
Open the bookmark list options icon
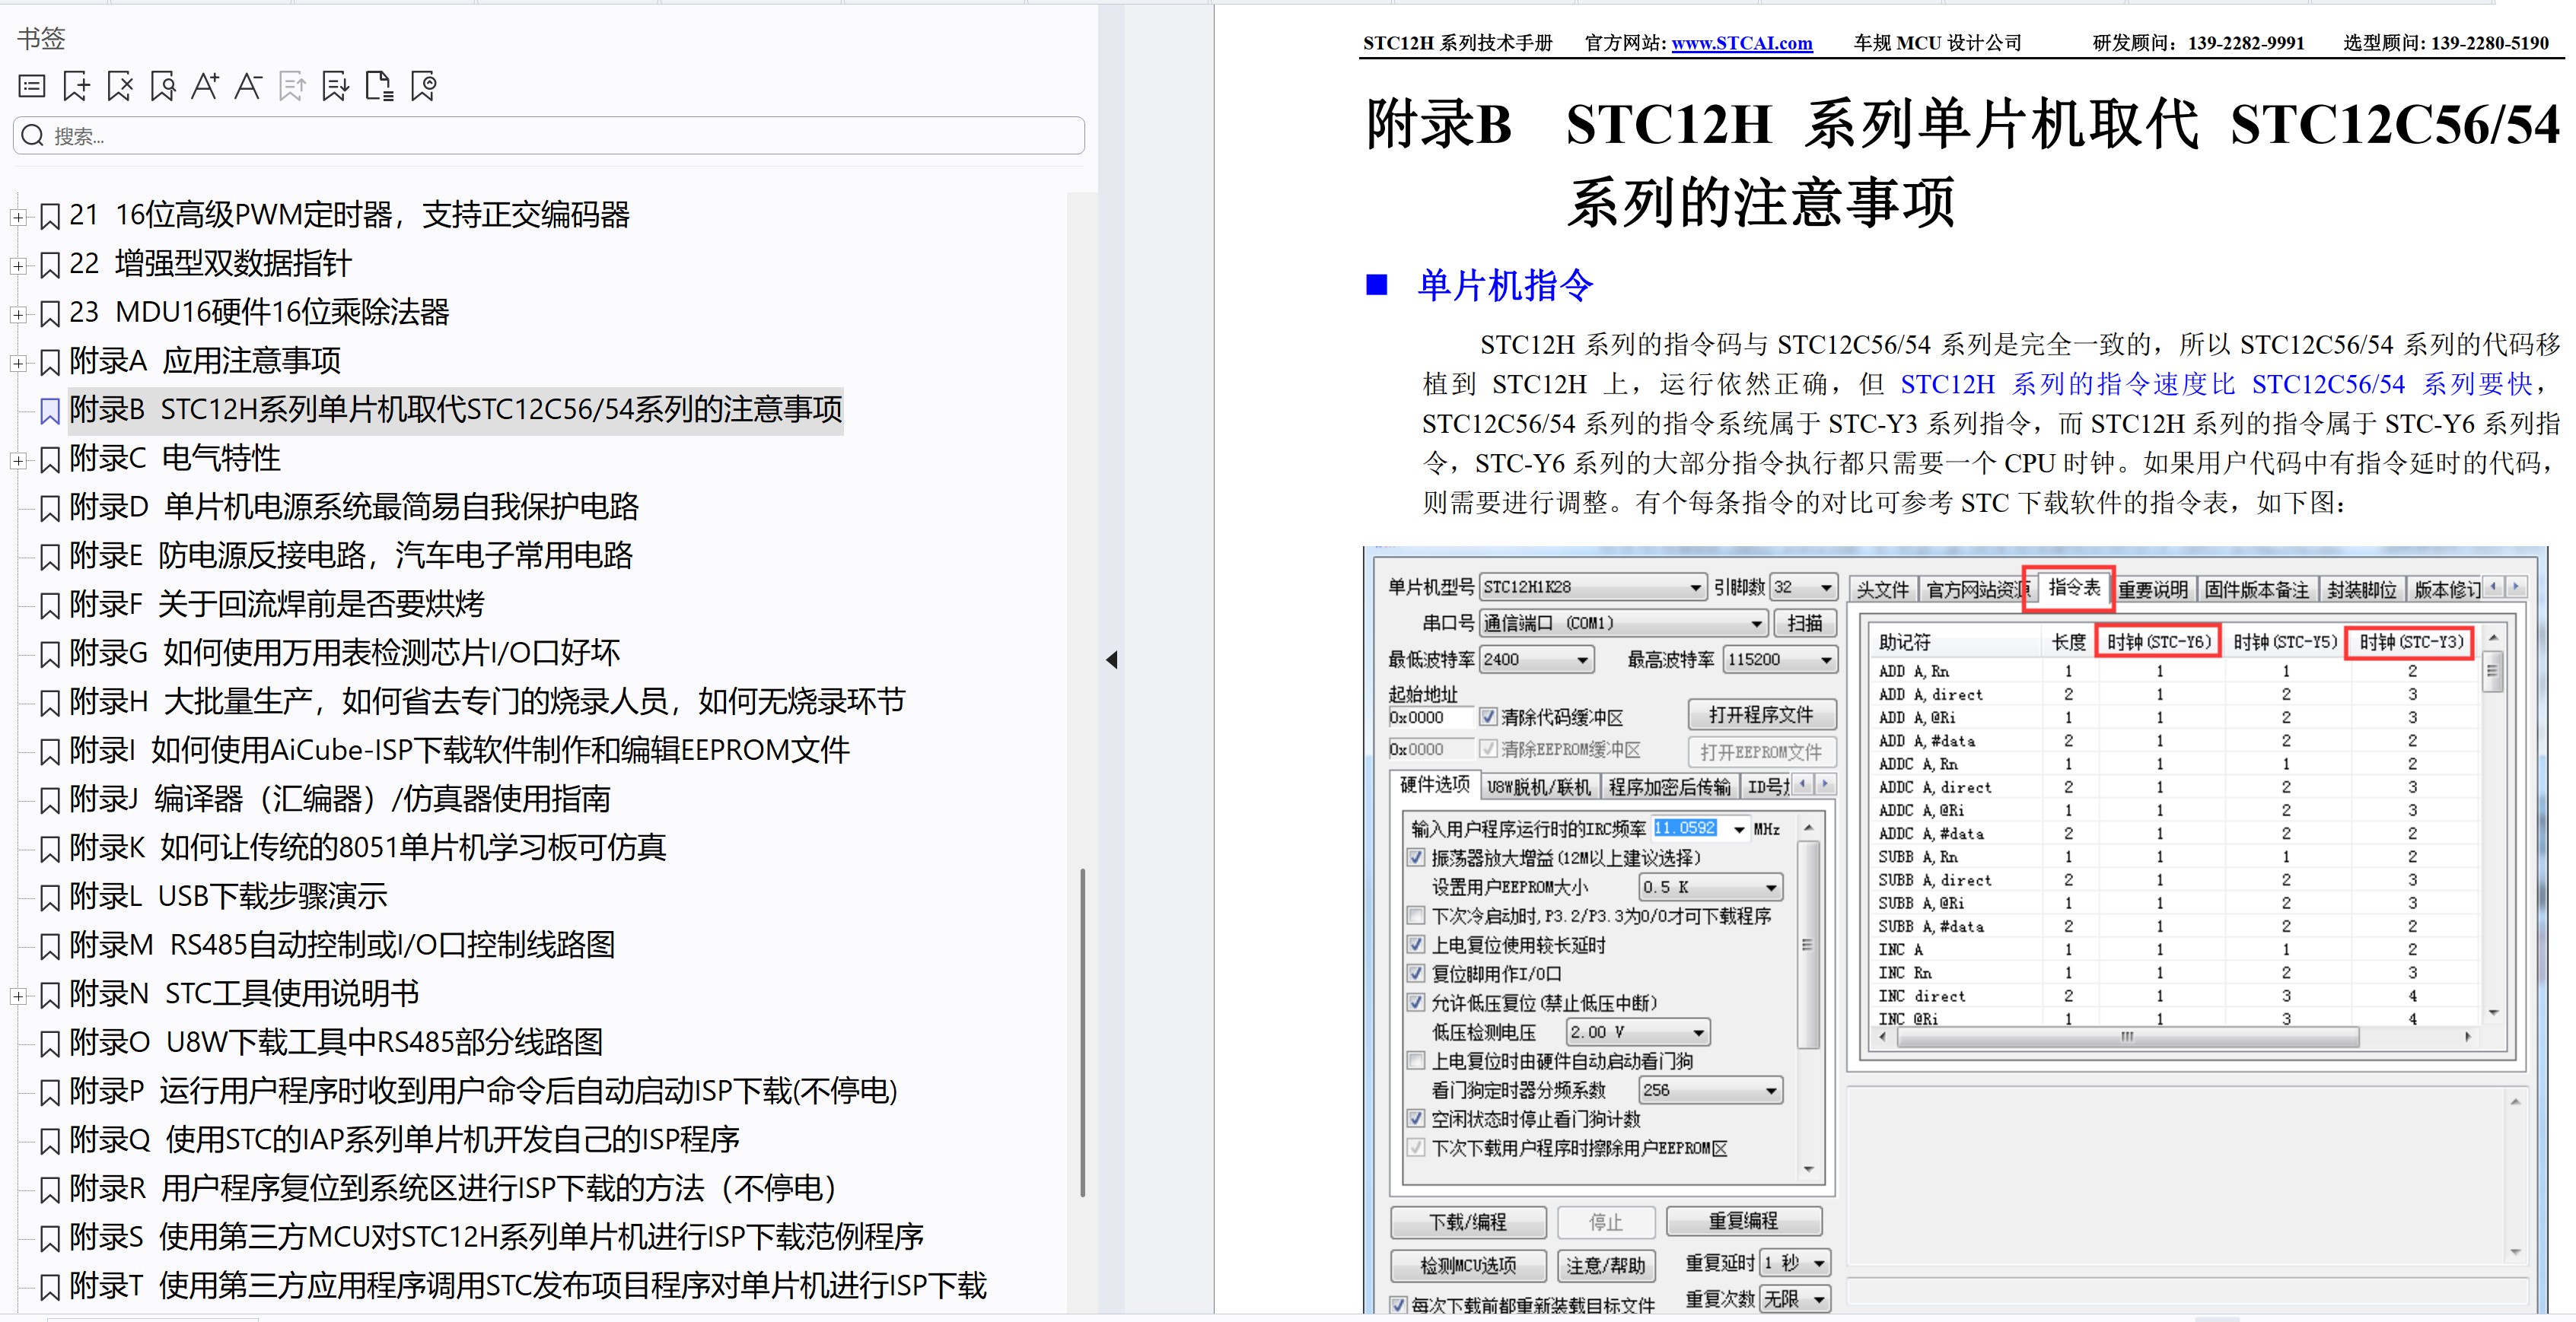[32, 87]
